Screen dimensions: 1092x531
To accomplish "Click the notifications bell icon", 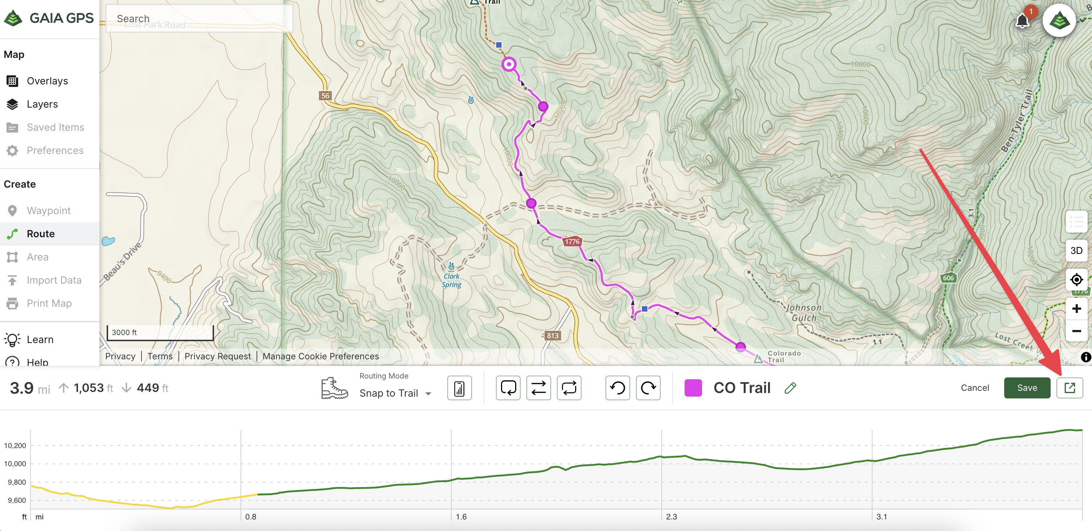I will (x=1022, y=20).
